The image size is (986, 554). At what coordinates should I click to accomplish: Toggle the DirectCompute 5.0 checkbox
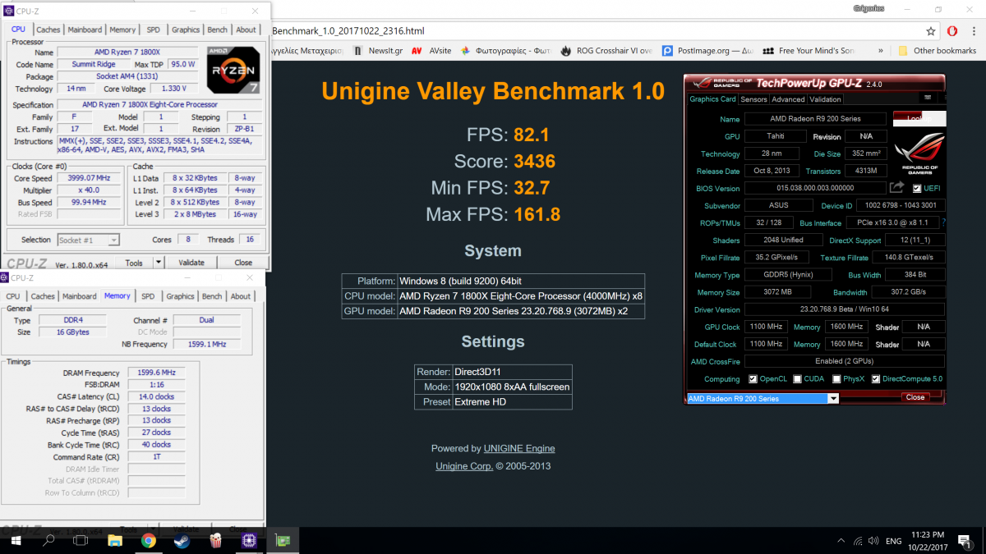click(x=876, y=379)
